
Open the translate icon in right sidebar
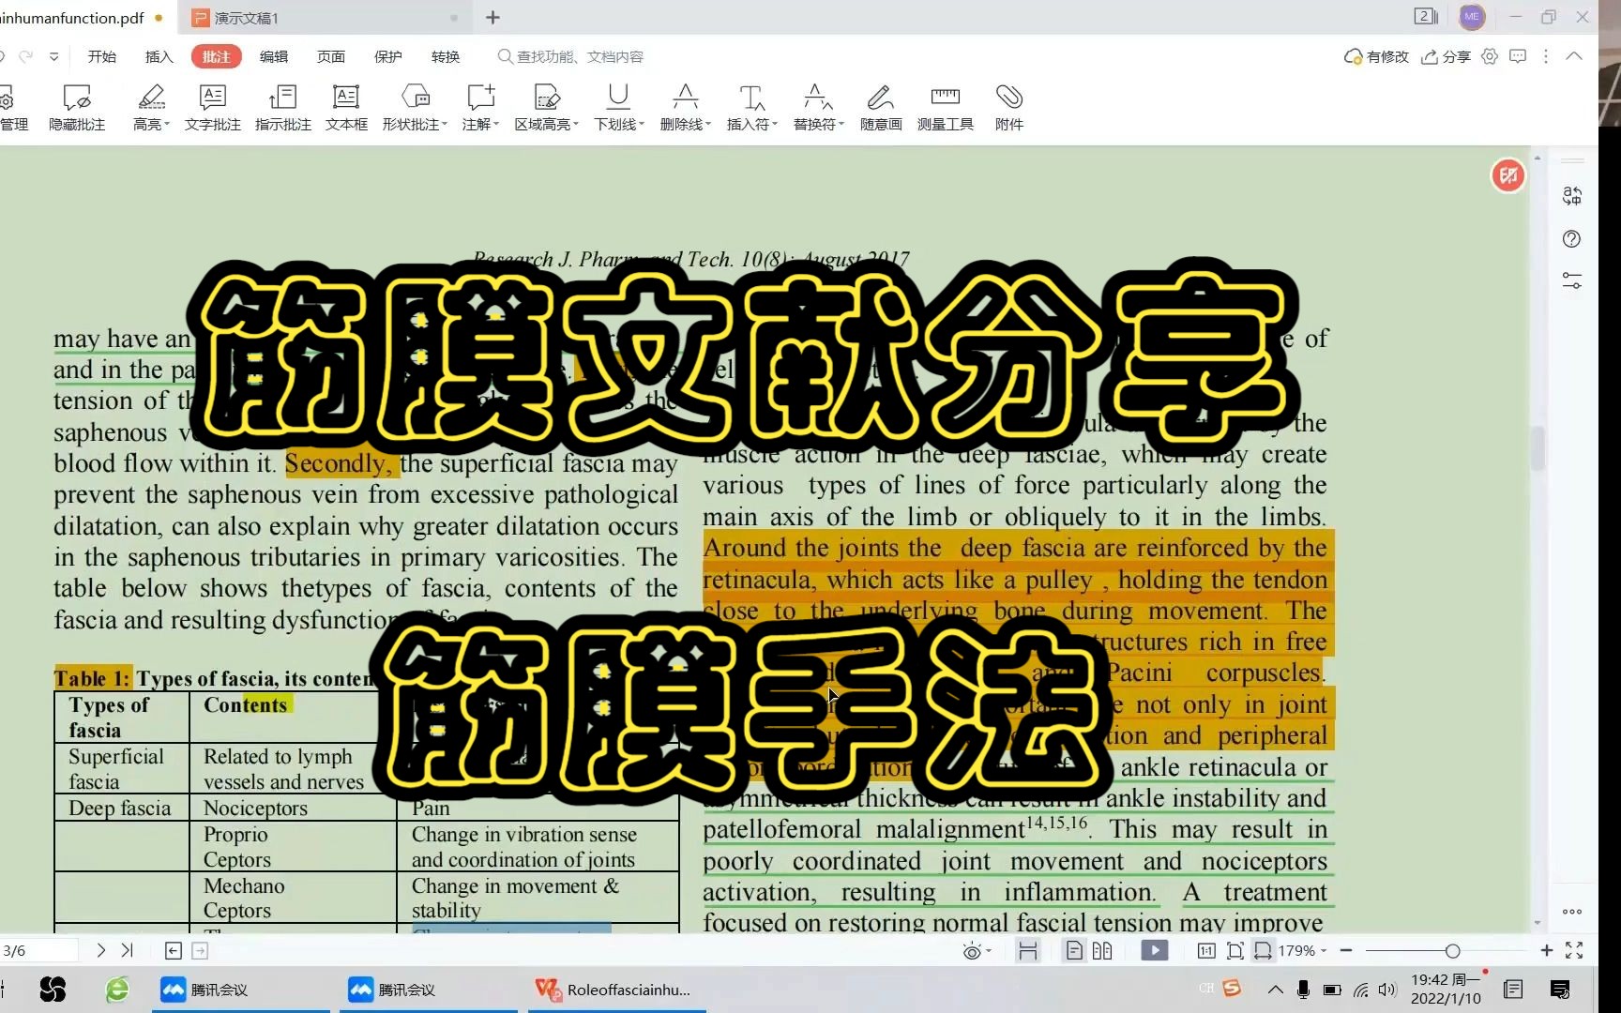tap(1572, 195)
